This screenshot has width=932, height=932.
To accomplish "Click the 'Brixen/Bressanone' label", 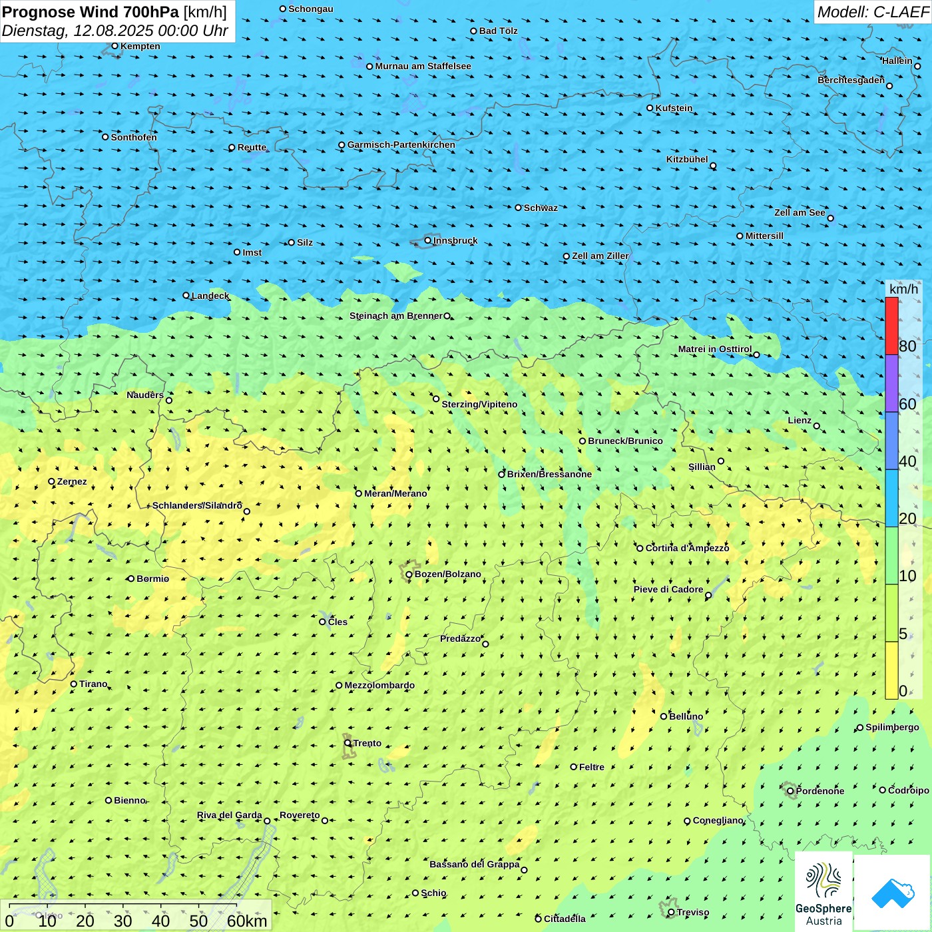I will click(x=549, y=474).
